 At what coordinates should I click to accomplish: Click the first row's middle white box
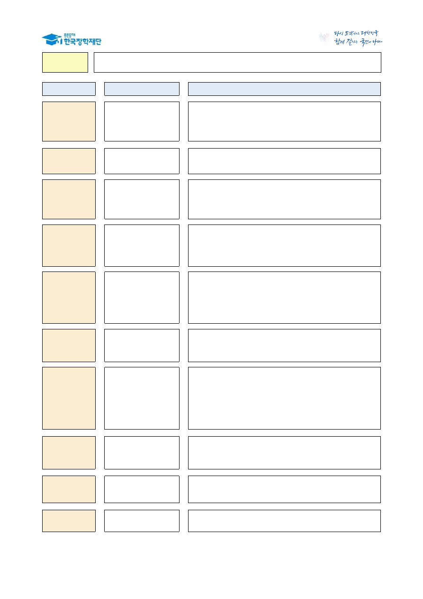coord(142,121)
